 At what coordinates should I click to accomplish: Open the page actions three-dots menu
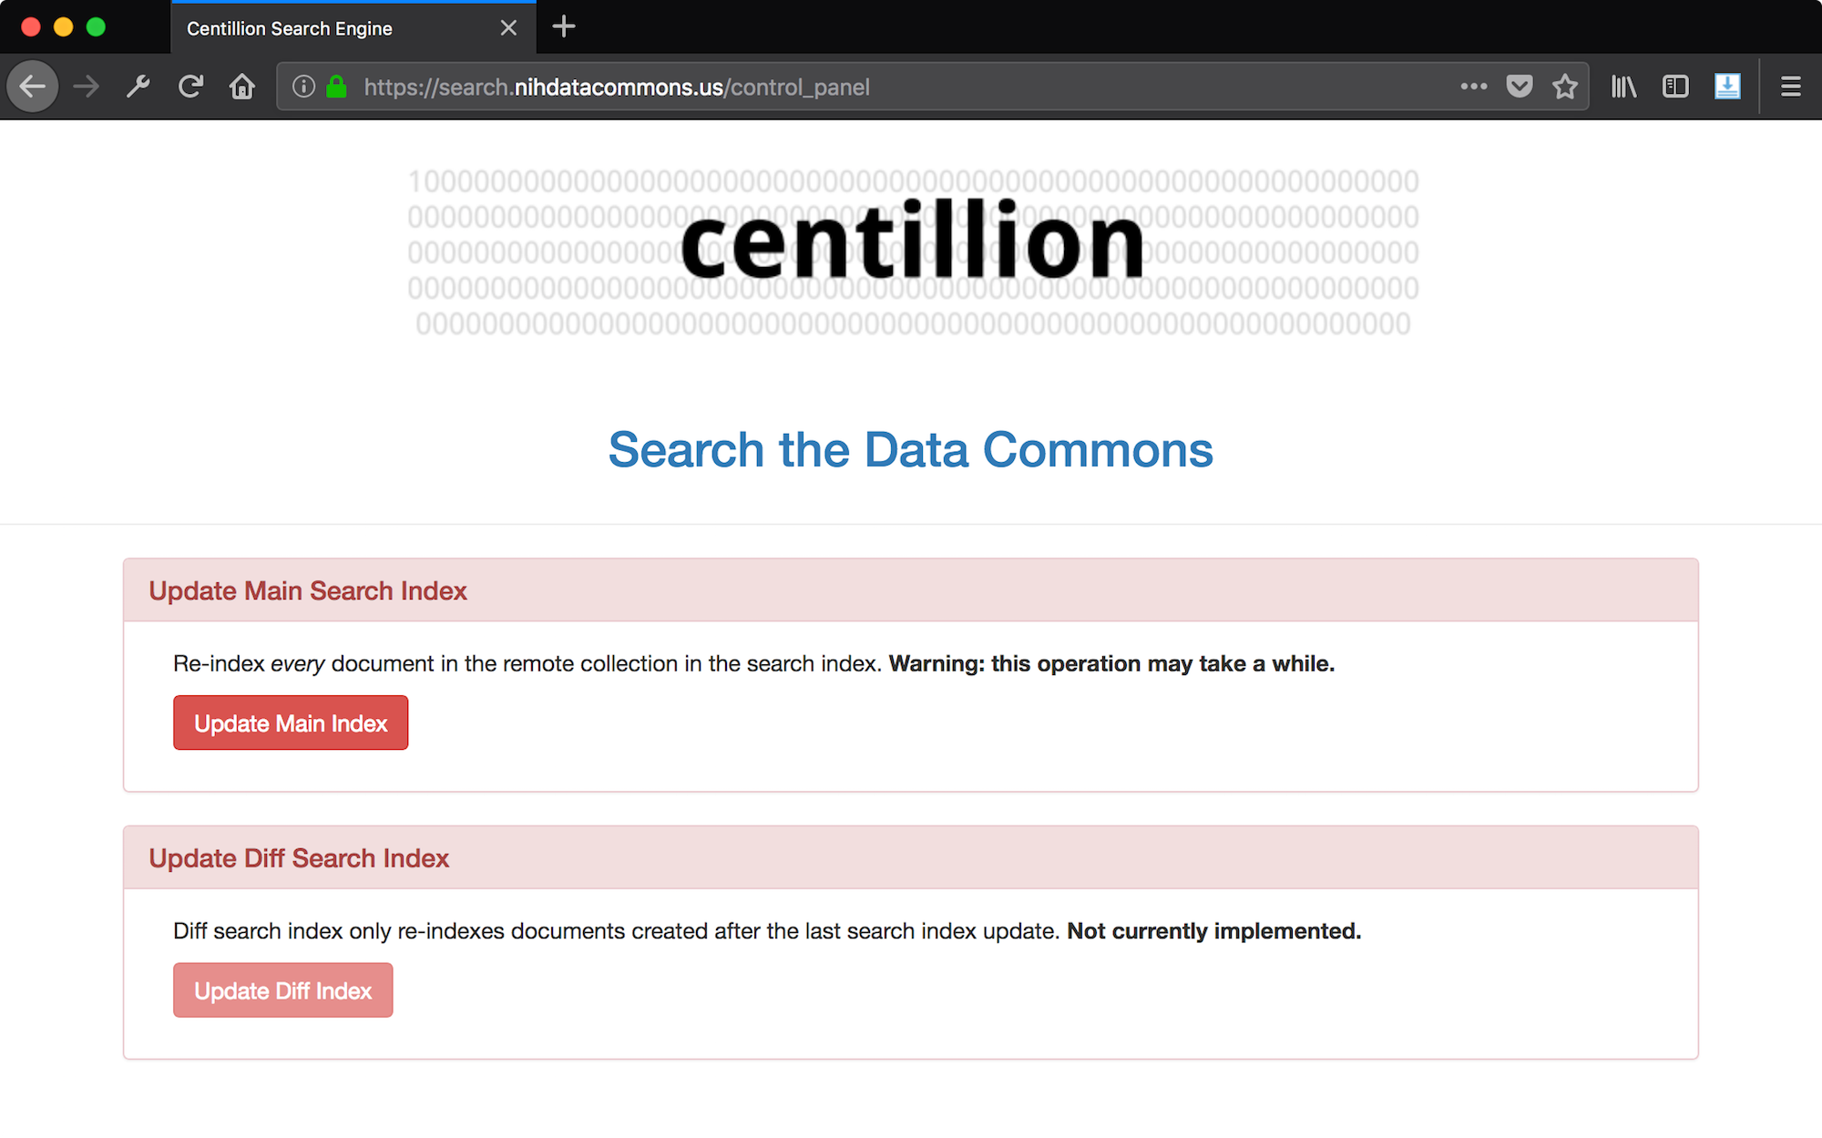[x=1474, y=87]
